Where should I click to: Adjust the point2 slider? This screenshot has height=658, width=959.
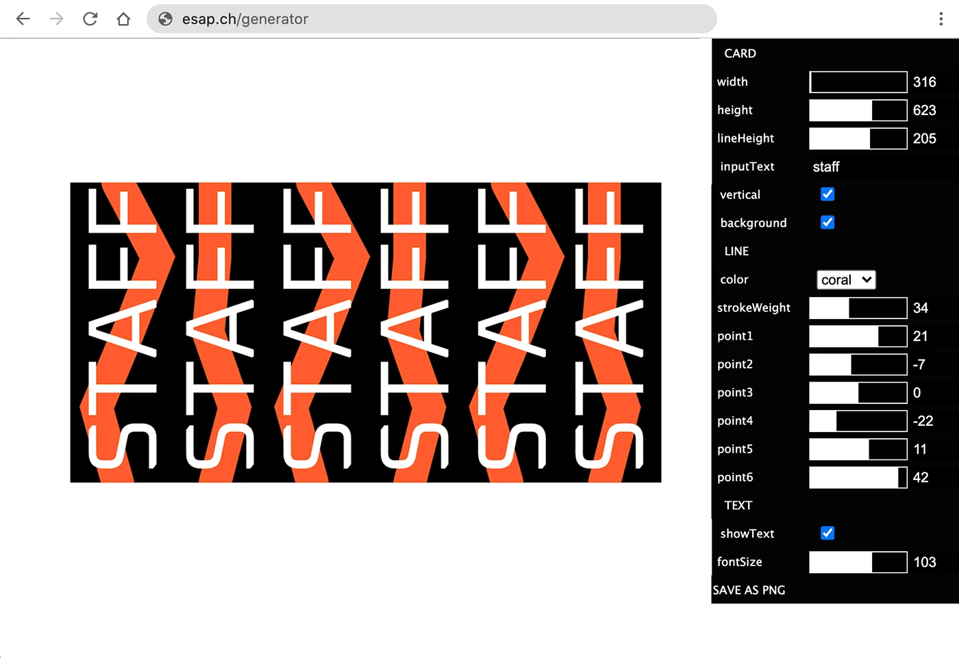point(858,364)
